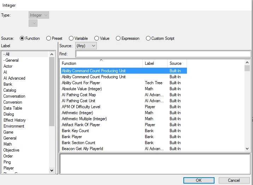Select 'Bank' in the label list

tap(25, 84)
